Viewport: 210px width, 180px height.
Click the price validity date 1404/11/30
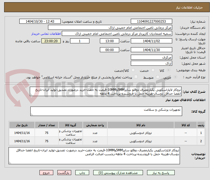[151, 50]
